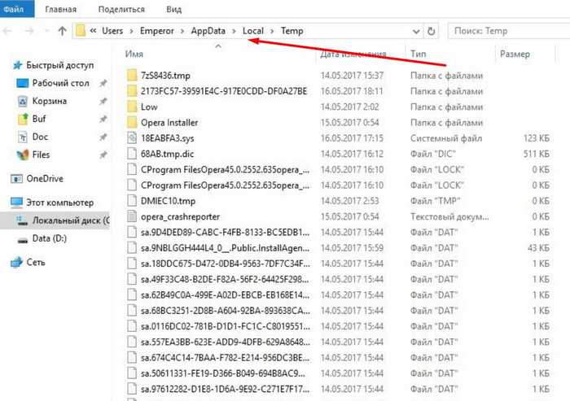Open Сеть in sidebar
Screen dimensions: 570x401
(36, 262)
